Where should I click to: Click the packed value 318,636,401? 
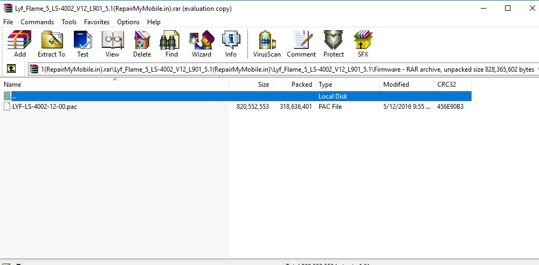click(295, 107)
